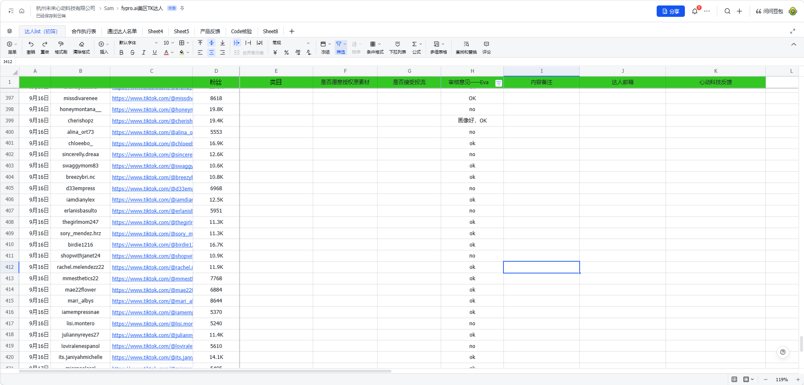
Task: Open the rachel.melendezz22 TikTok link
Action: click(x=152, y=267)
